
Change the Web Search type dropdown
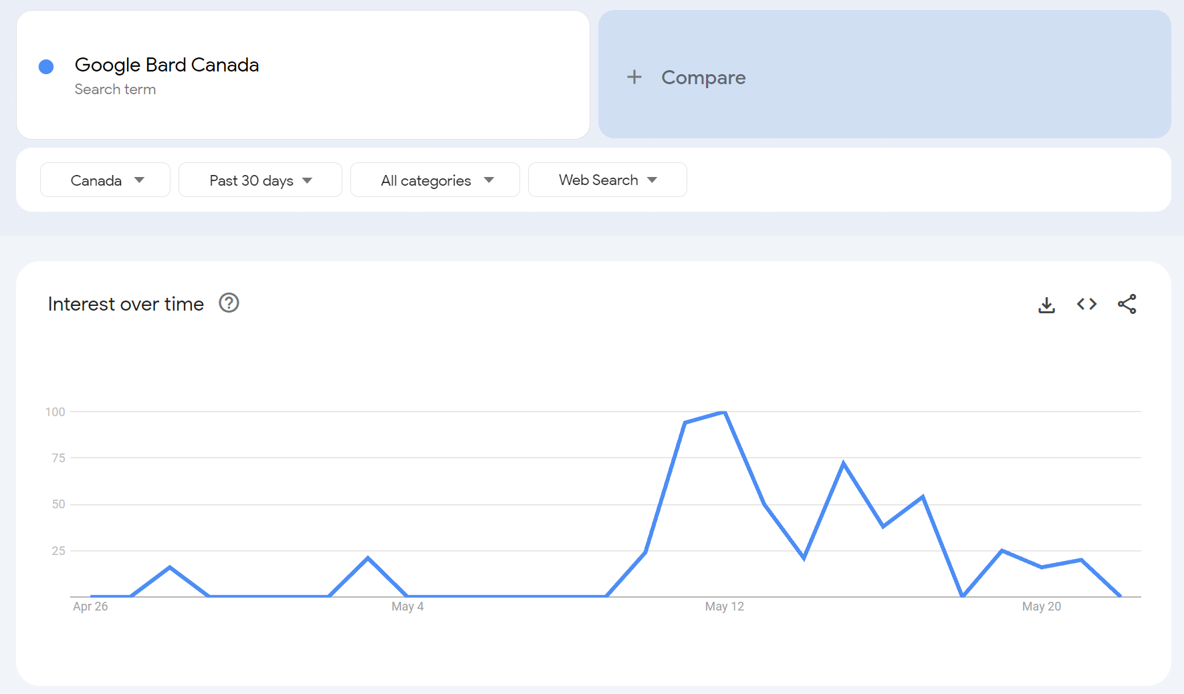607,180
